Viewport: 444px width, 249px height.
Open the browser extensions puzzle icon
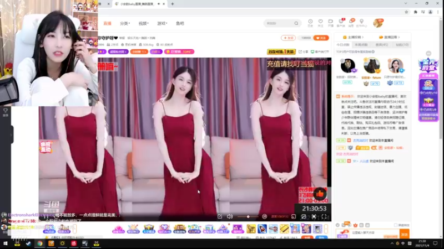pos(415,12)
